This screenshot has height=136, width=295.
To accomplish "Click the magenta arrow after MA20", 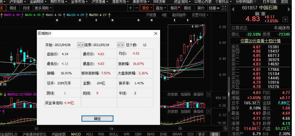I will [x=22, y=15].
